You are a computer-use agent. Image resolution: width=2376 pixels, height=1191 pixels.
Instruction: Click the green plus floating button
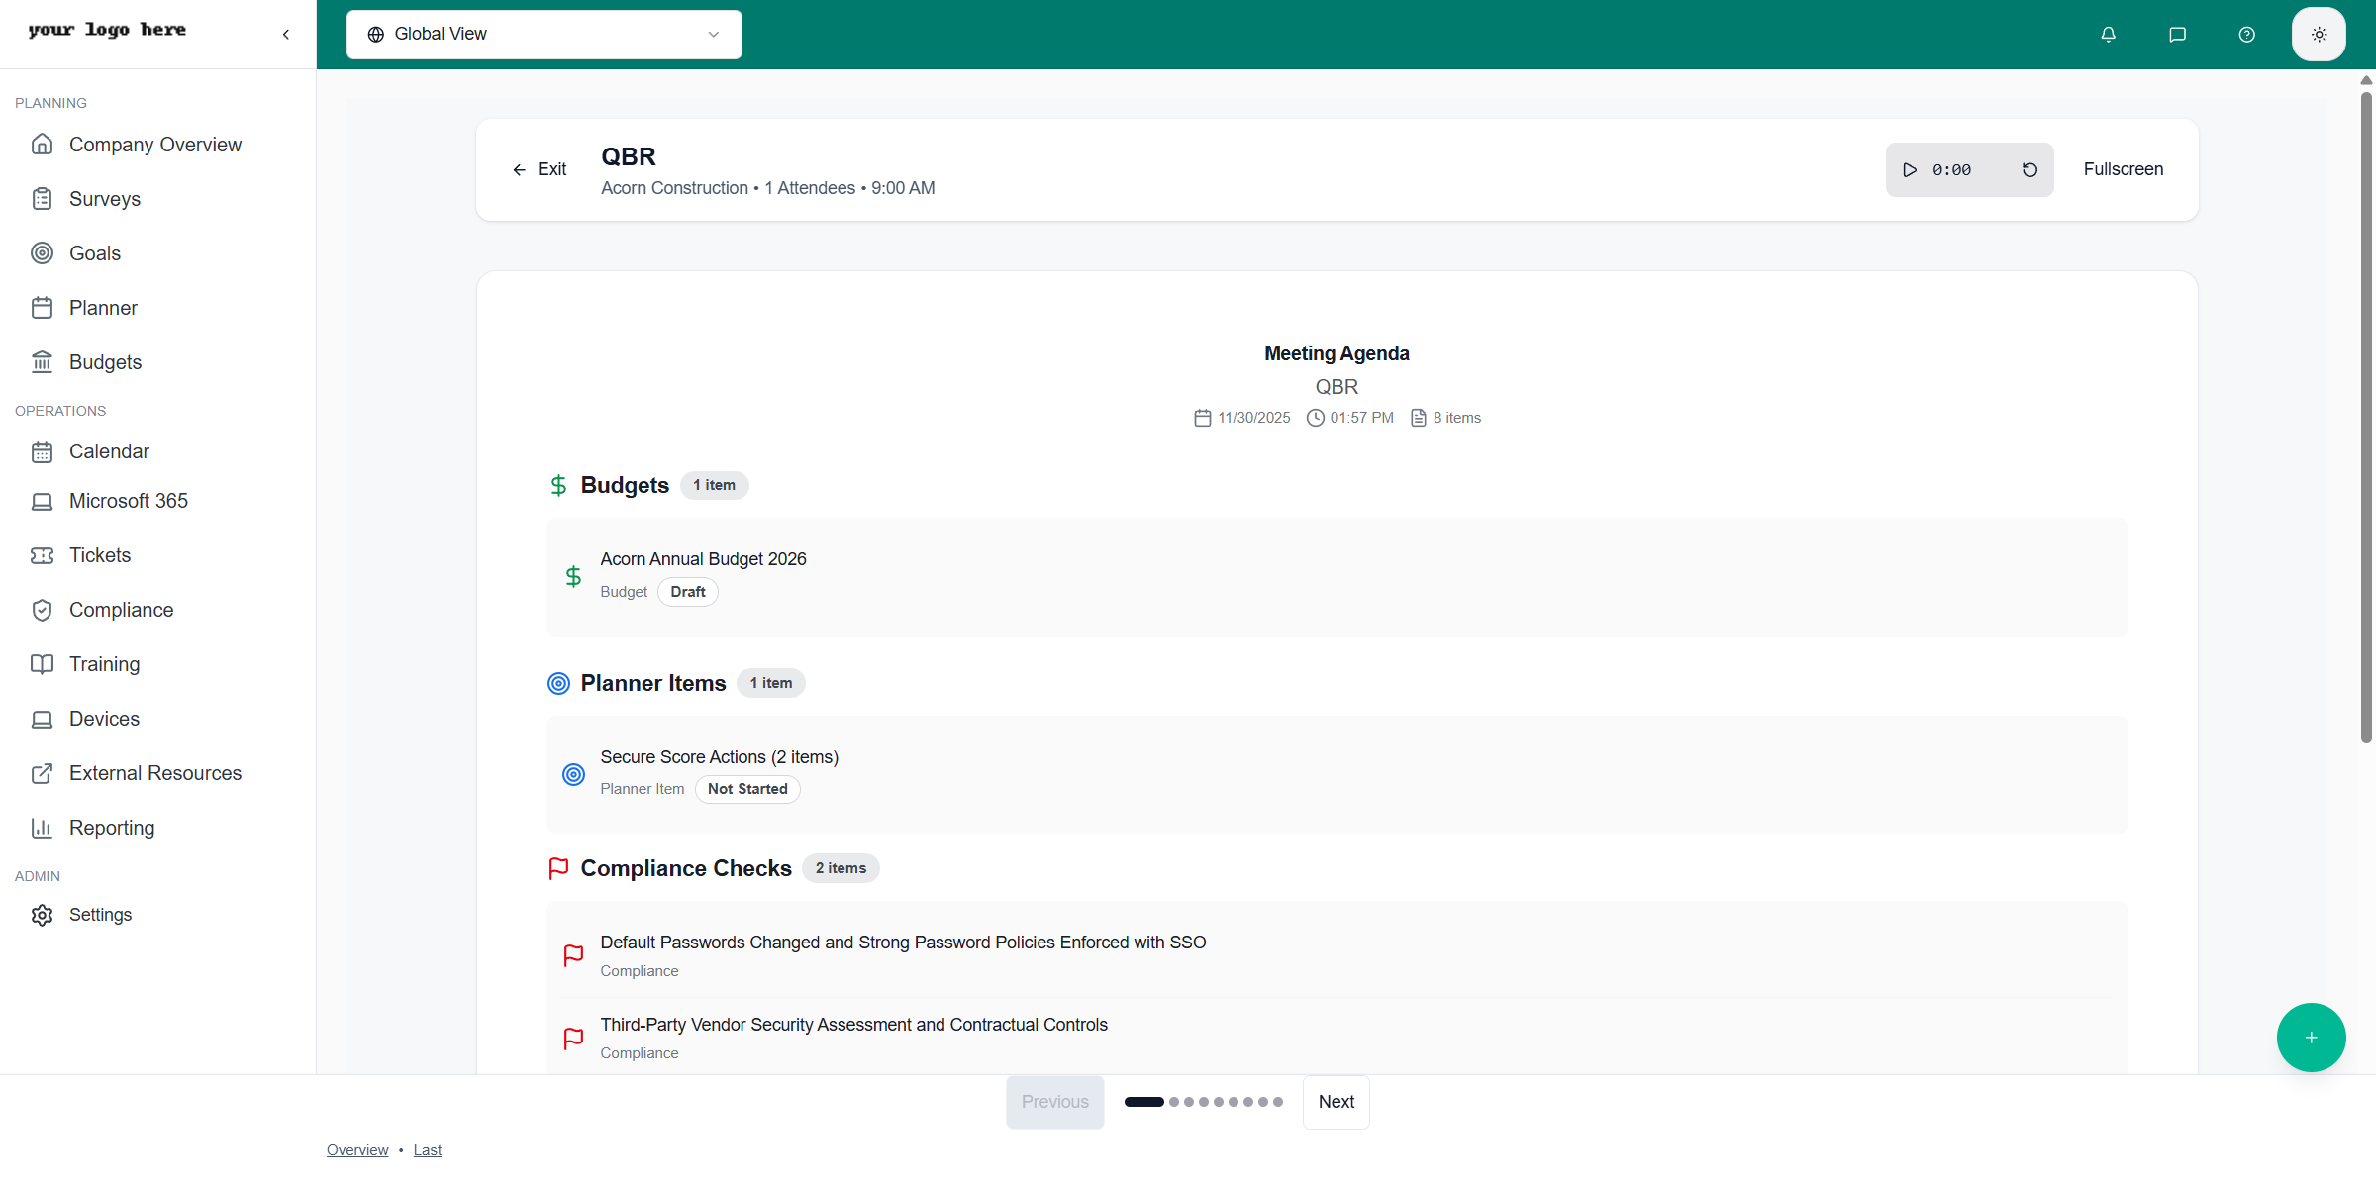2311,1038
